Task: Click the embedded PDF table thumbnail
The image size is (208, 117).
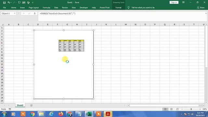Action: [x=71, y=45]
